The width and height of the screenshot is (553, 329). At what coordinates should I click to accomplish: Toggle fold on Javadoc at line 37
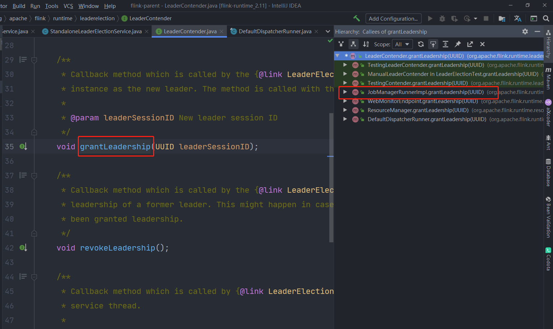(34, 176)
